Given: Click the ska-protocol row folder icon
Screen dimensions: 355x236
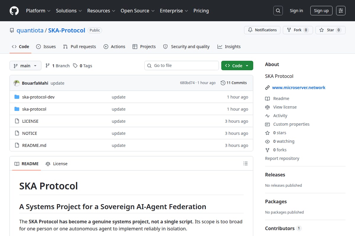Looking at the screenshot, I should click(17, 109).
